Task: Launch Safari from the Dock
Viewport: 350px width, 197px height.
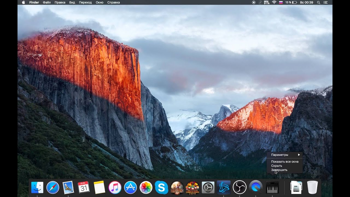Action: tap(52, 187)
